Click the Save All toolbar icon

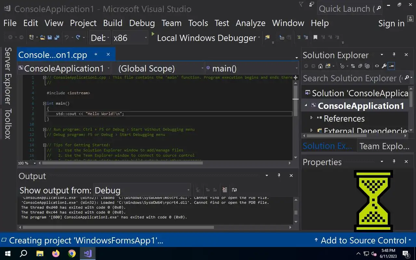point(57,38)
